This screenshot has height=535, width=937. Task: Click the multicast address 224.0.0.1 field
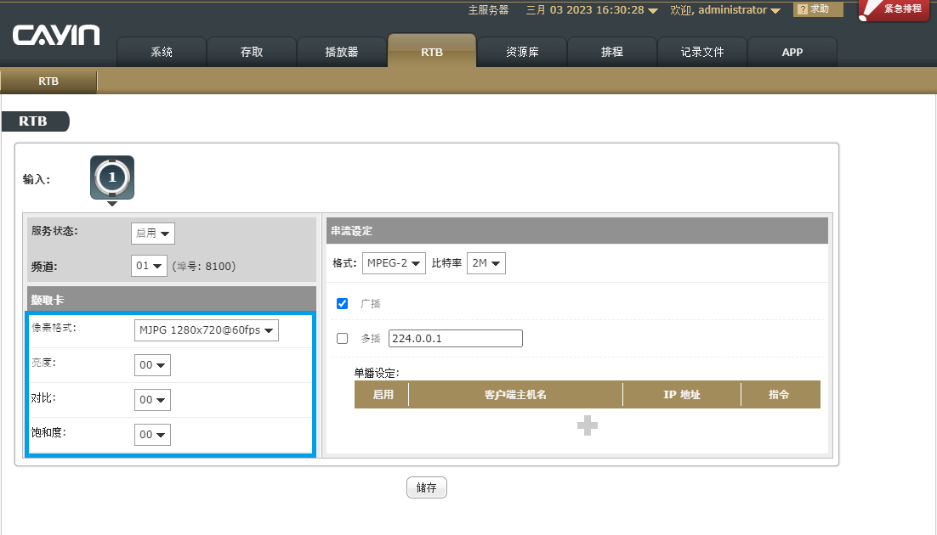point(456,339)
